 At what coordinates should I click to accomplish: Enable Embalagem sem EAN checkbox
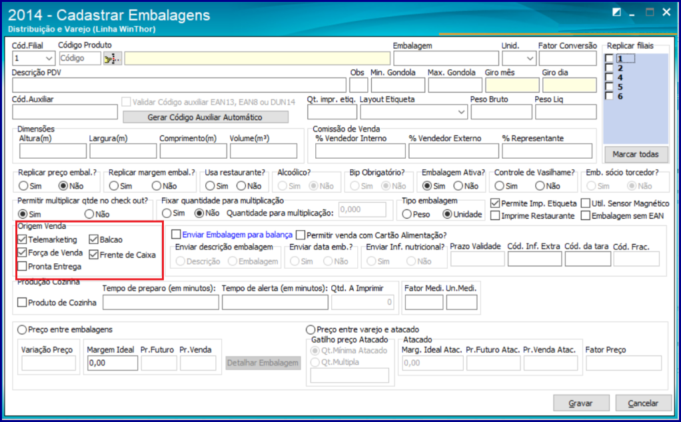[586, 215]
